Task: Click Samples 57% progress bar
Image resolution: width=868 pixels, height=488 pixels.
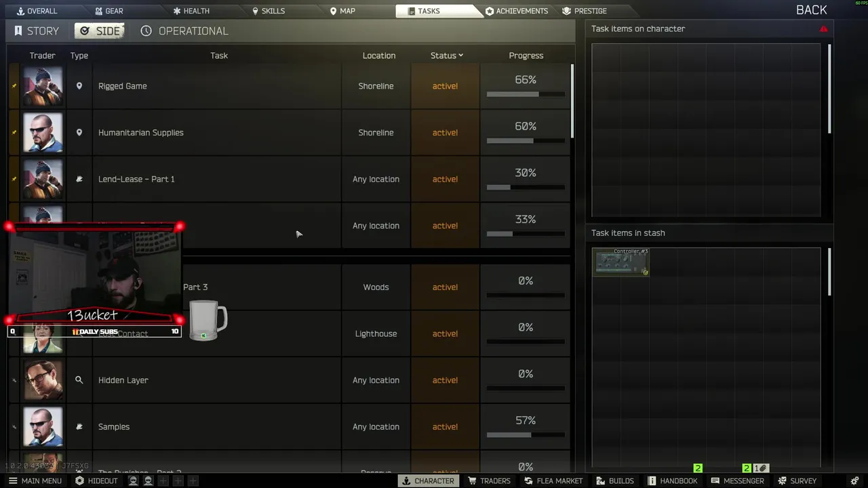Action: click(526, 435)
